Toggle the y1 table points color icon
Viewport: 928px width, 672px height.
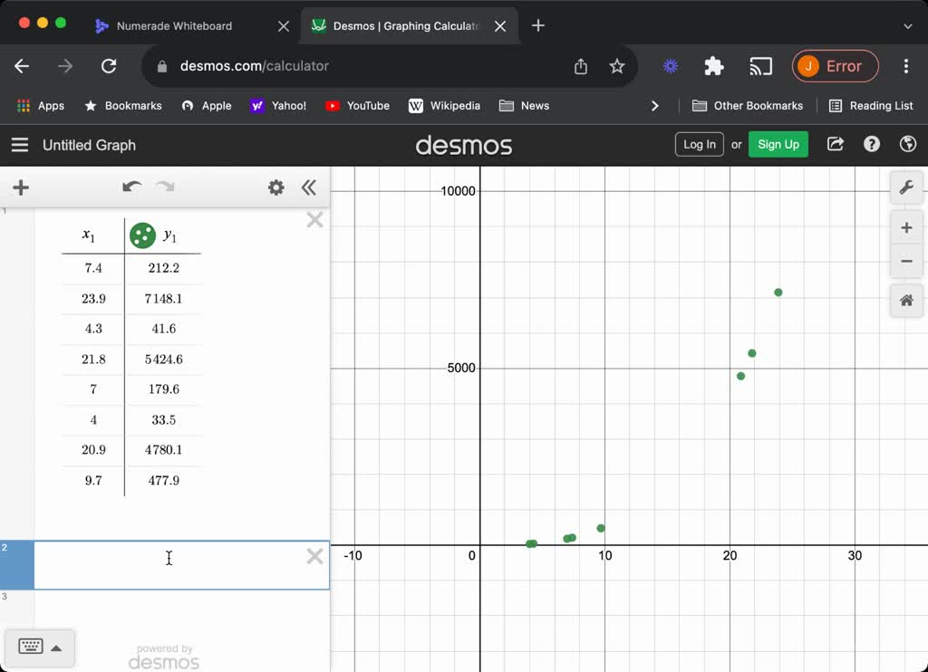point(142,235)
